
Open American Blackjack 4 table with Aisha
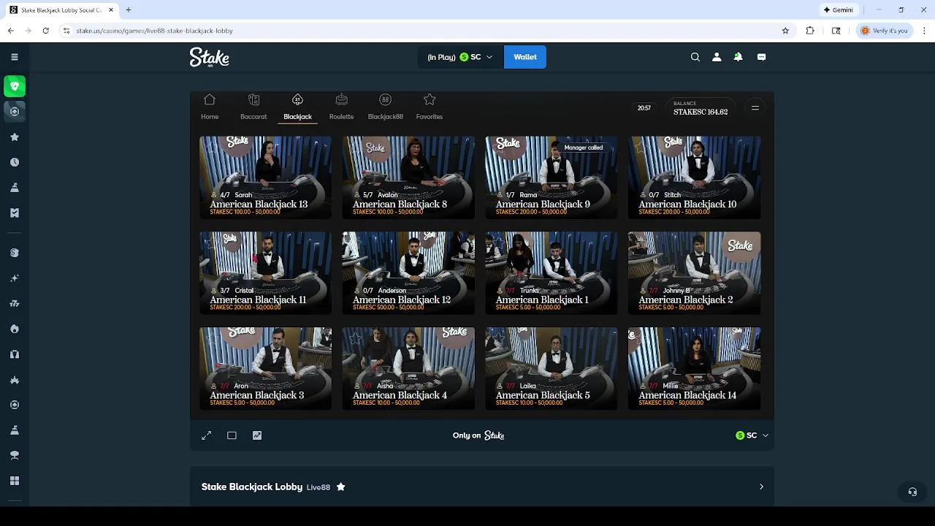pos(408,369)
